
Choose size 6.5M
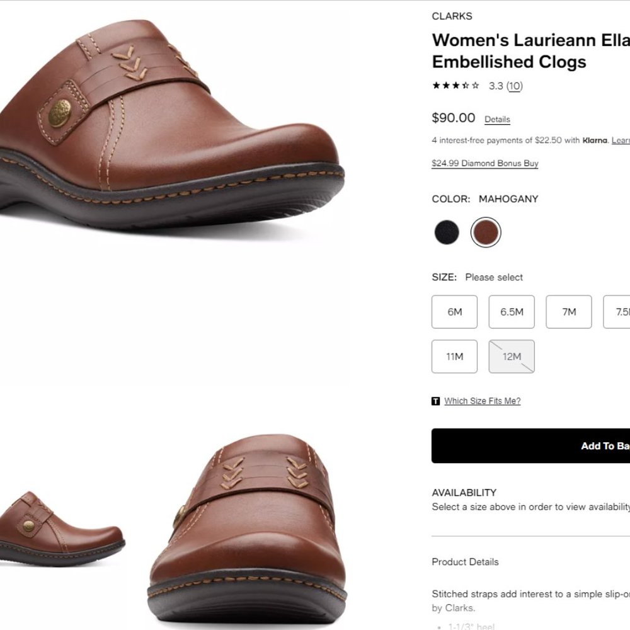pyautogui.click(x=512, y=312)
